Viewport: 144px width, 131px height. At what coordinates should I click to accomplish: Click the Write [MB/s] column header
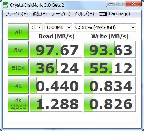[110, 37]
